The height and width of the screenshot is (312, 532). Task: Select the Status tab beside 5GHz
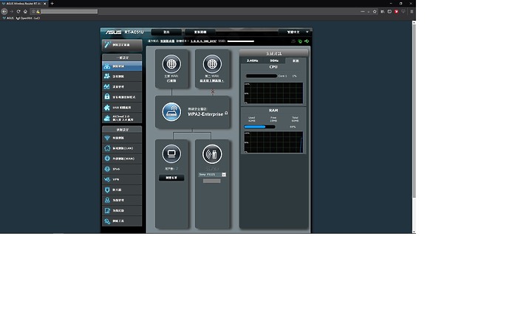click(296, 60)
